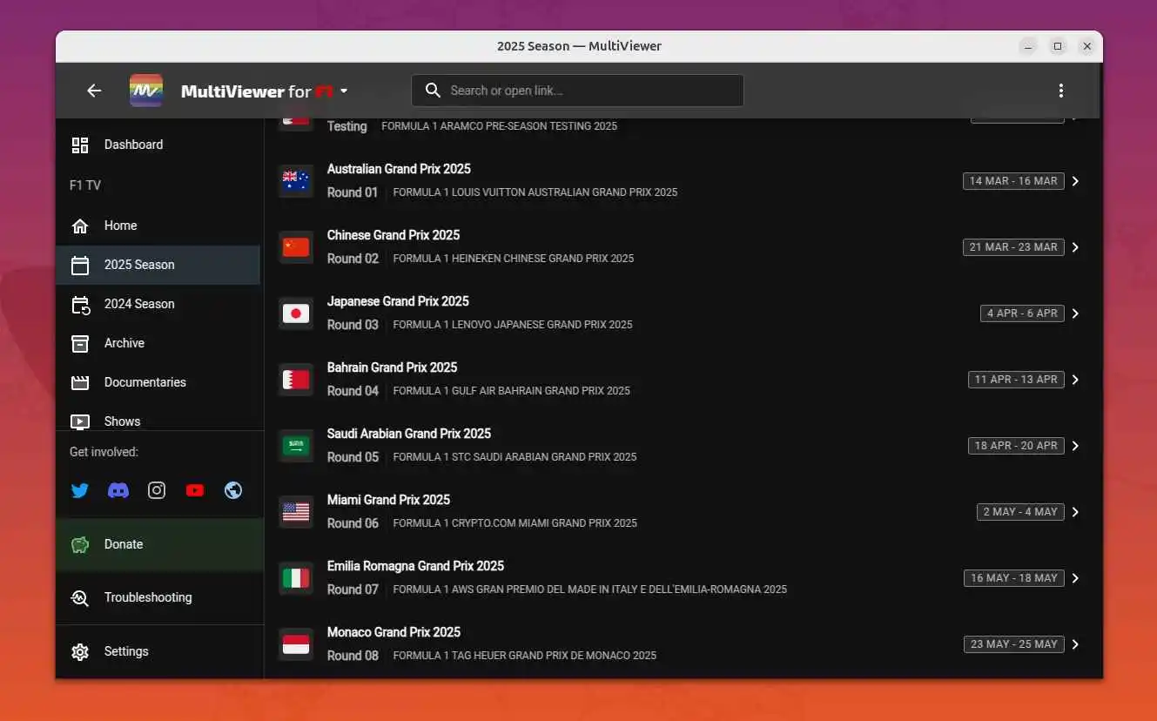Open Monaco Grand Prix 2025 entry
Viewport: 1157px width, 721px height.
pos(683,644)
